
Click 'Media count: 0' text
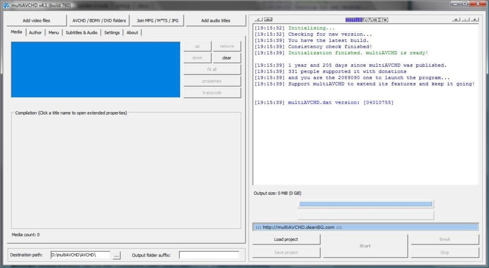26,235
